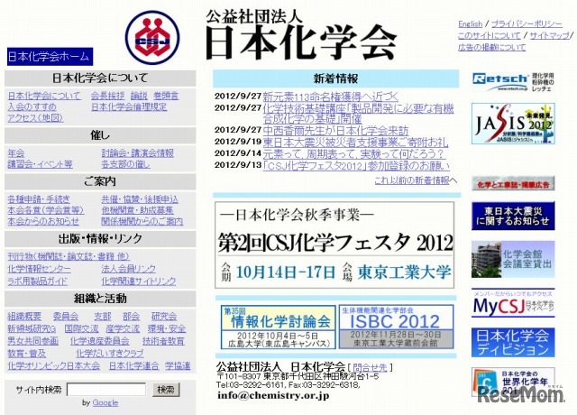Click the サイト内検索 text field
This screenshot has width=577, height=415.
[x=106, y=390]
